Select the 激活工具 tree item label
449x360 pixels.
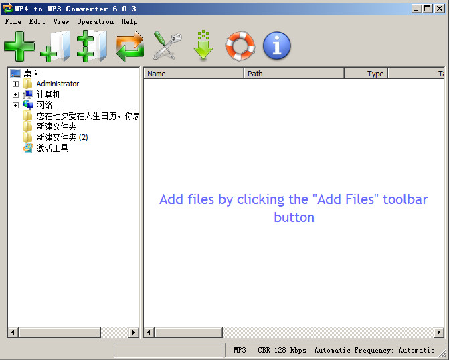click(52, 148)
